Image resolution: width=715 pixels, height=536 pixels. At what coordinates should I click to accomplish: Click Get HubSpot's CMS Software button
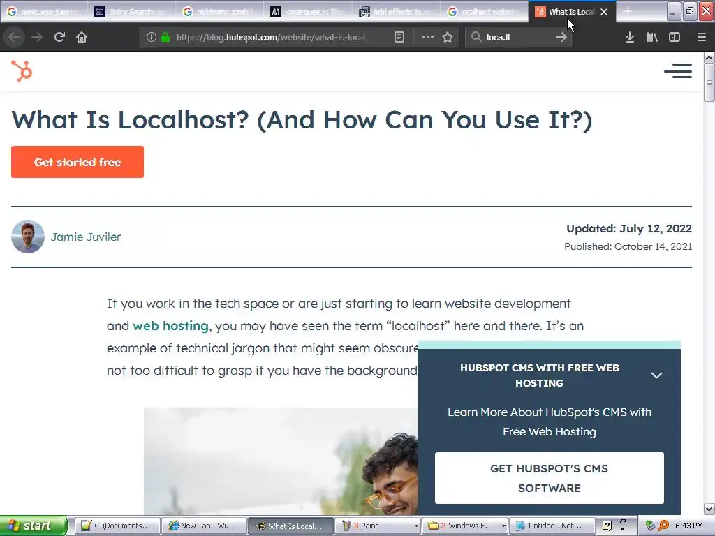click(x=549, y=478)
